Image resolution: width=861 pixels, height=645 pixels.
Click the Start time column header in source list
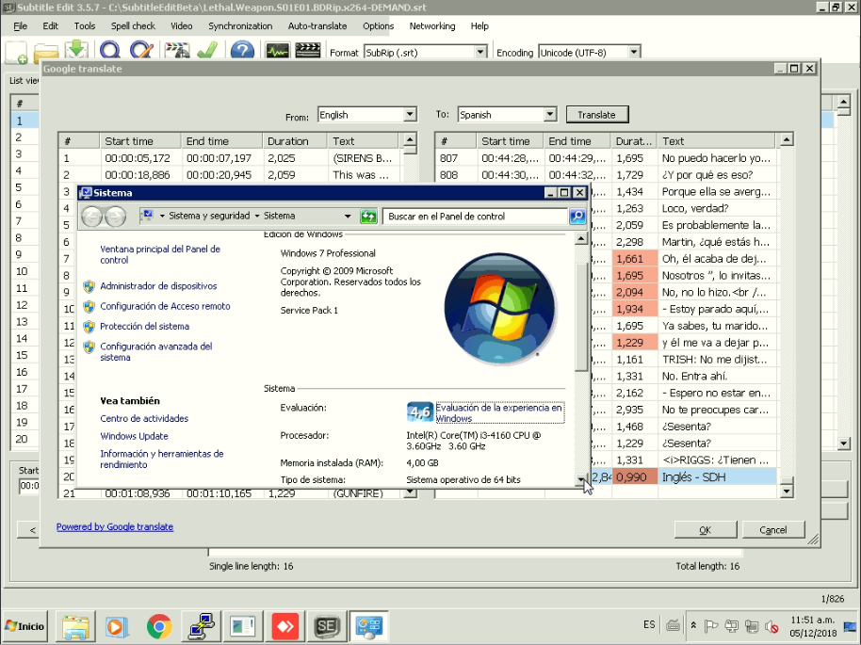pyautogui.click(x=140, y=141)
